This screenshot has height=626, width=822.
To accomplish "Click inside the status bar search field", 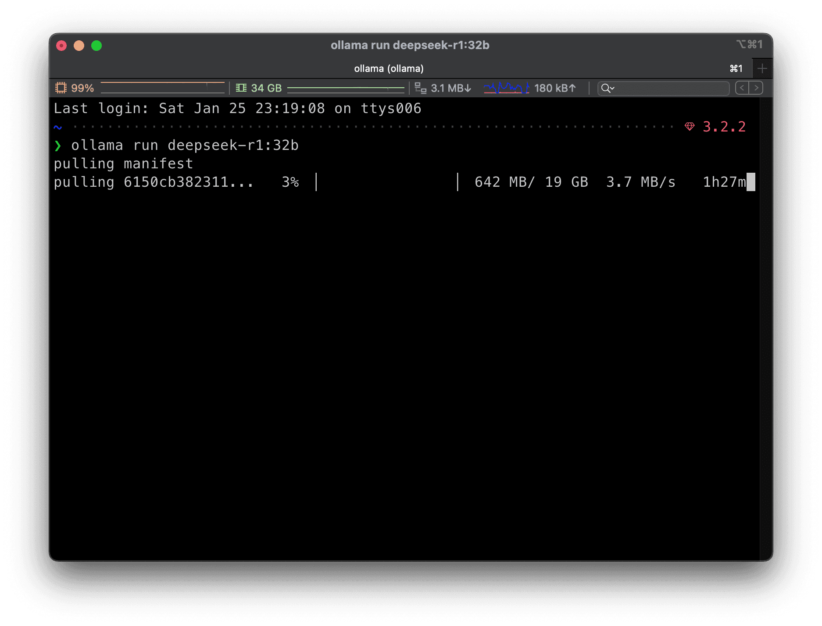I will [671, 88].
